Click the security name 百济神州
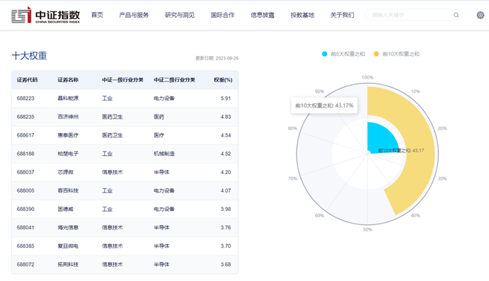The height and width of the screenshot is (281, 489). pos(68,117)
